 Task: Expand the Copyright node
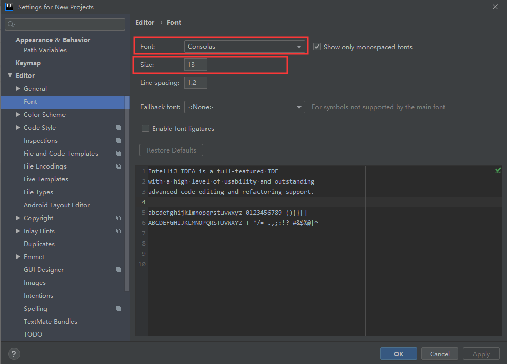pos(18,218)
